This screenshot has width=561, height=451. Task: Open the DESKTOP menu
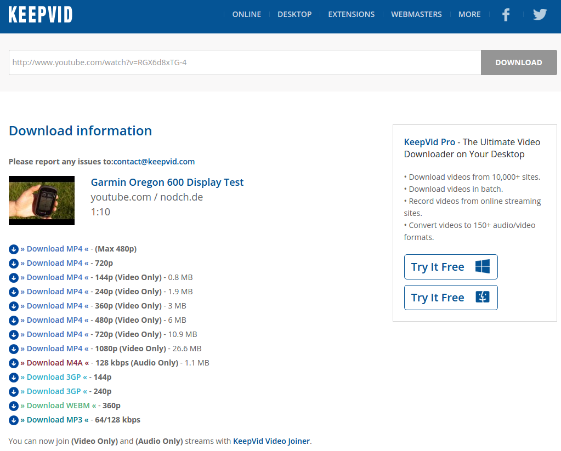click(294, 14)
